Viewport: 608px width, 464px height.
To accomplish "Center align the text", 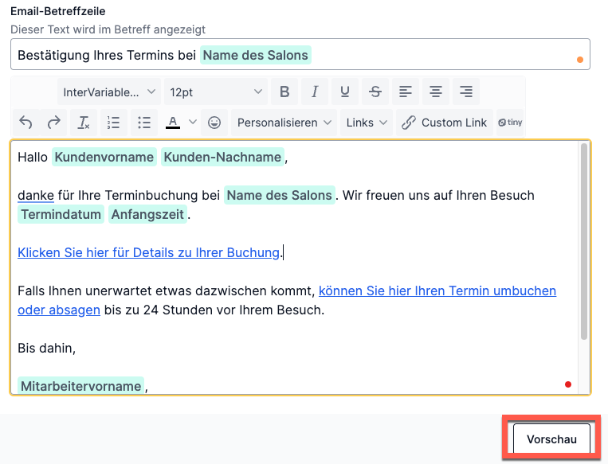I will pos(436,92).
